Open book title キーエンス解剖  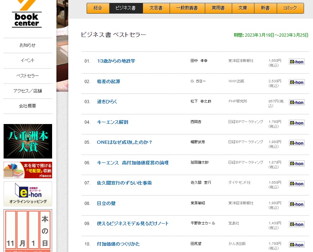pos(112,122)
